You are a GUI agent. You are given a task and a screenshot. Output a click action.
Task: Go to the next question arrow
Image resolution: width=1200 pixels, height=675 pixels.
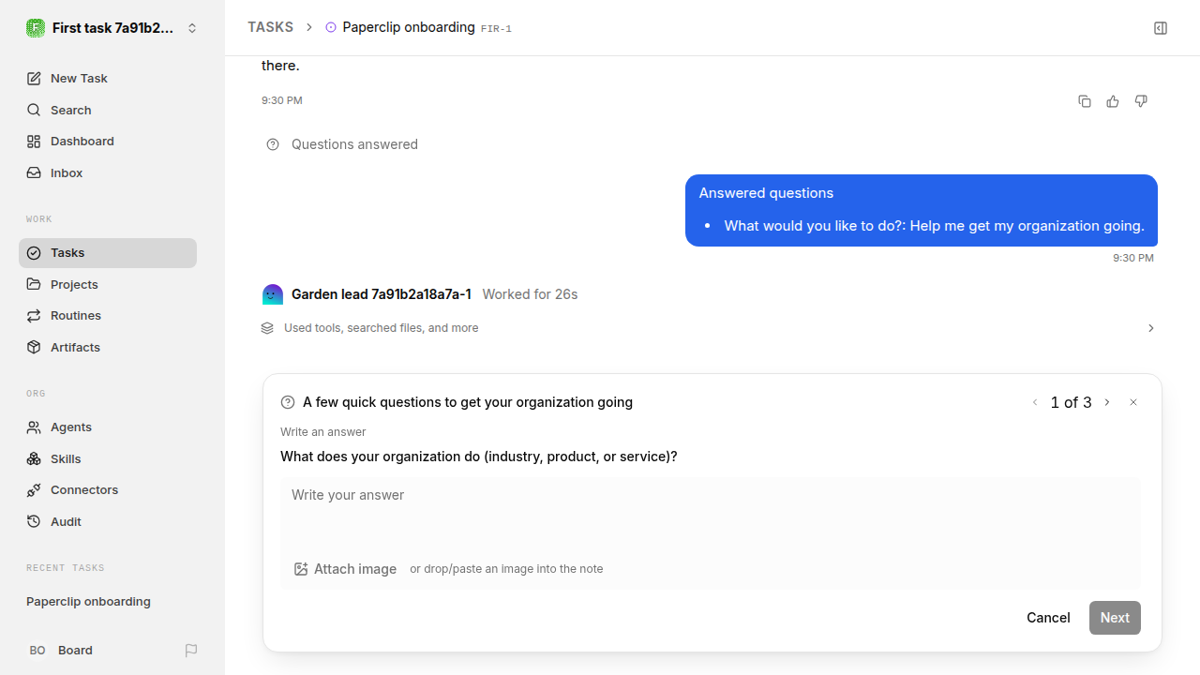coord(1107,402)
